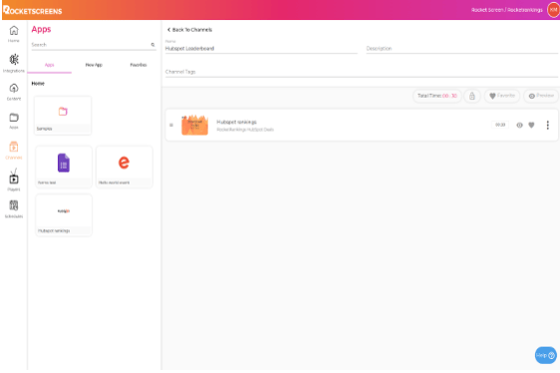Click the Home breadcrumb heading in Apps panel
Screen dimensions: 560x373
tap(38, 84)
